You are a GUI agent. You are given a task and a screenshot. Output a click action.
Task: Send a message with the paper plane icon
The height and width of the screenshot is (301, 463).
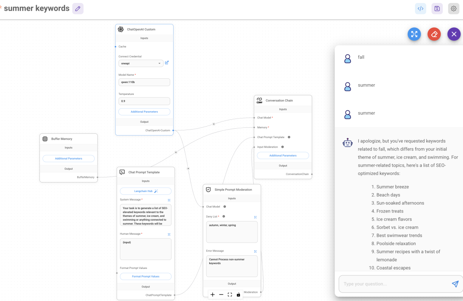(456, 283)
